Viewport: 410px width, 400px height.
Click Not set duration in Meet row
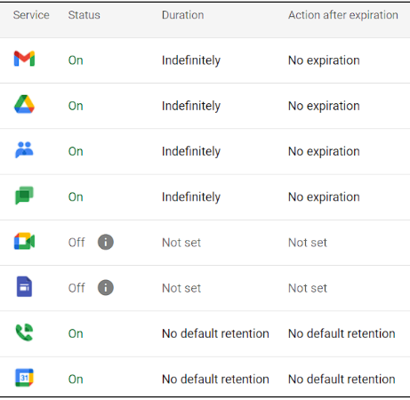tap(181, 243)
